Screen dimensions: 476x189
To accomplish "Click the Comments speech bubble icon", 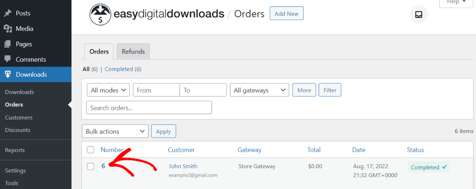I will 8,60.
